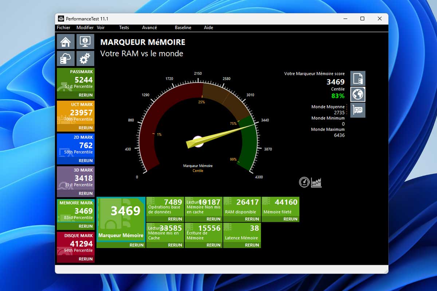Switch to gauge speedometer view icon
437x291 pixels.
coord(304,182)
